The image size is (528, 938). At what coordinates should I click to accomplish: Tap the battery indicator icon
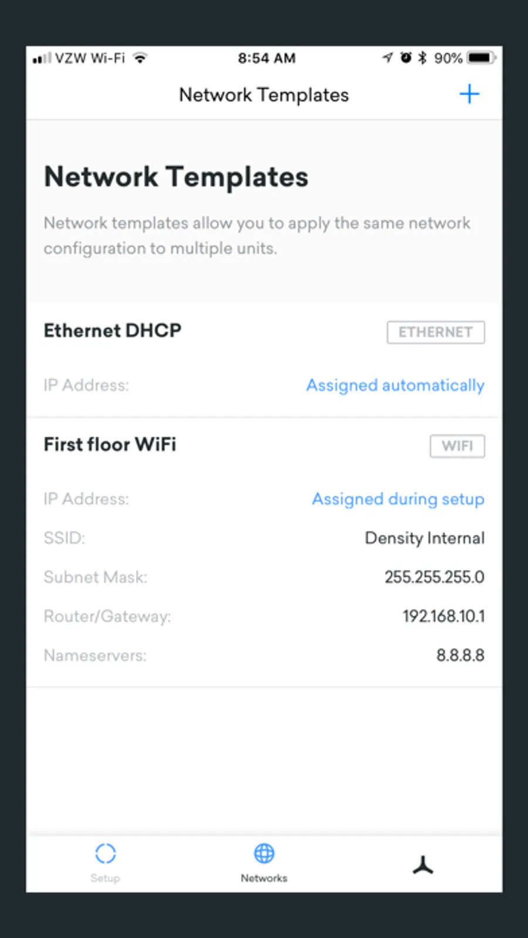tap(481, 58)
